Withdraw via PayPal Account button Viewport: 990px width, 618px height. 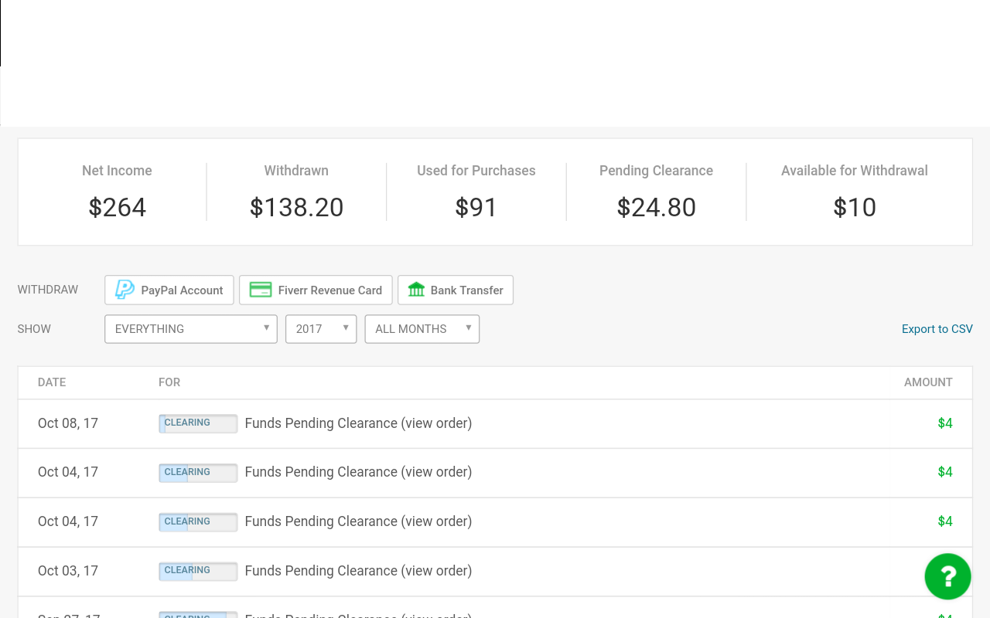[169, 290]
